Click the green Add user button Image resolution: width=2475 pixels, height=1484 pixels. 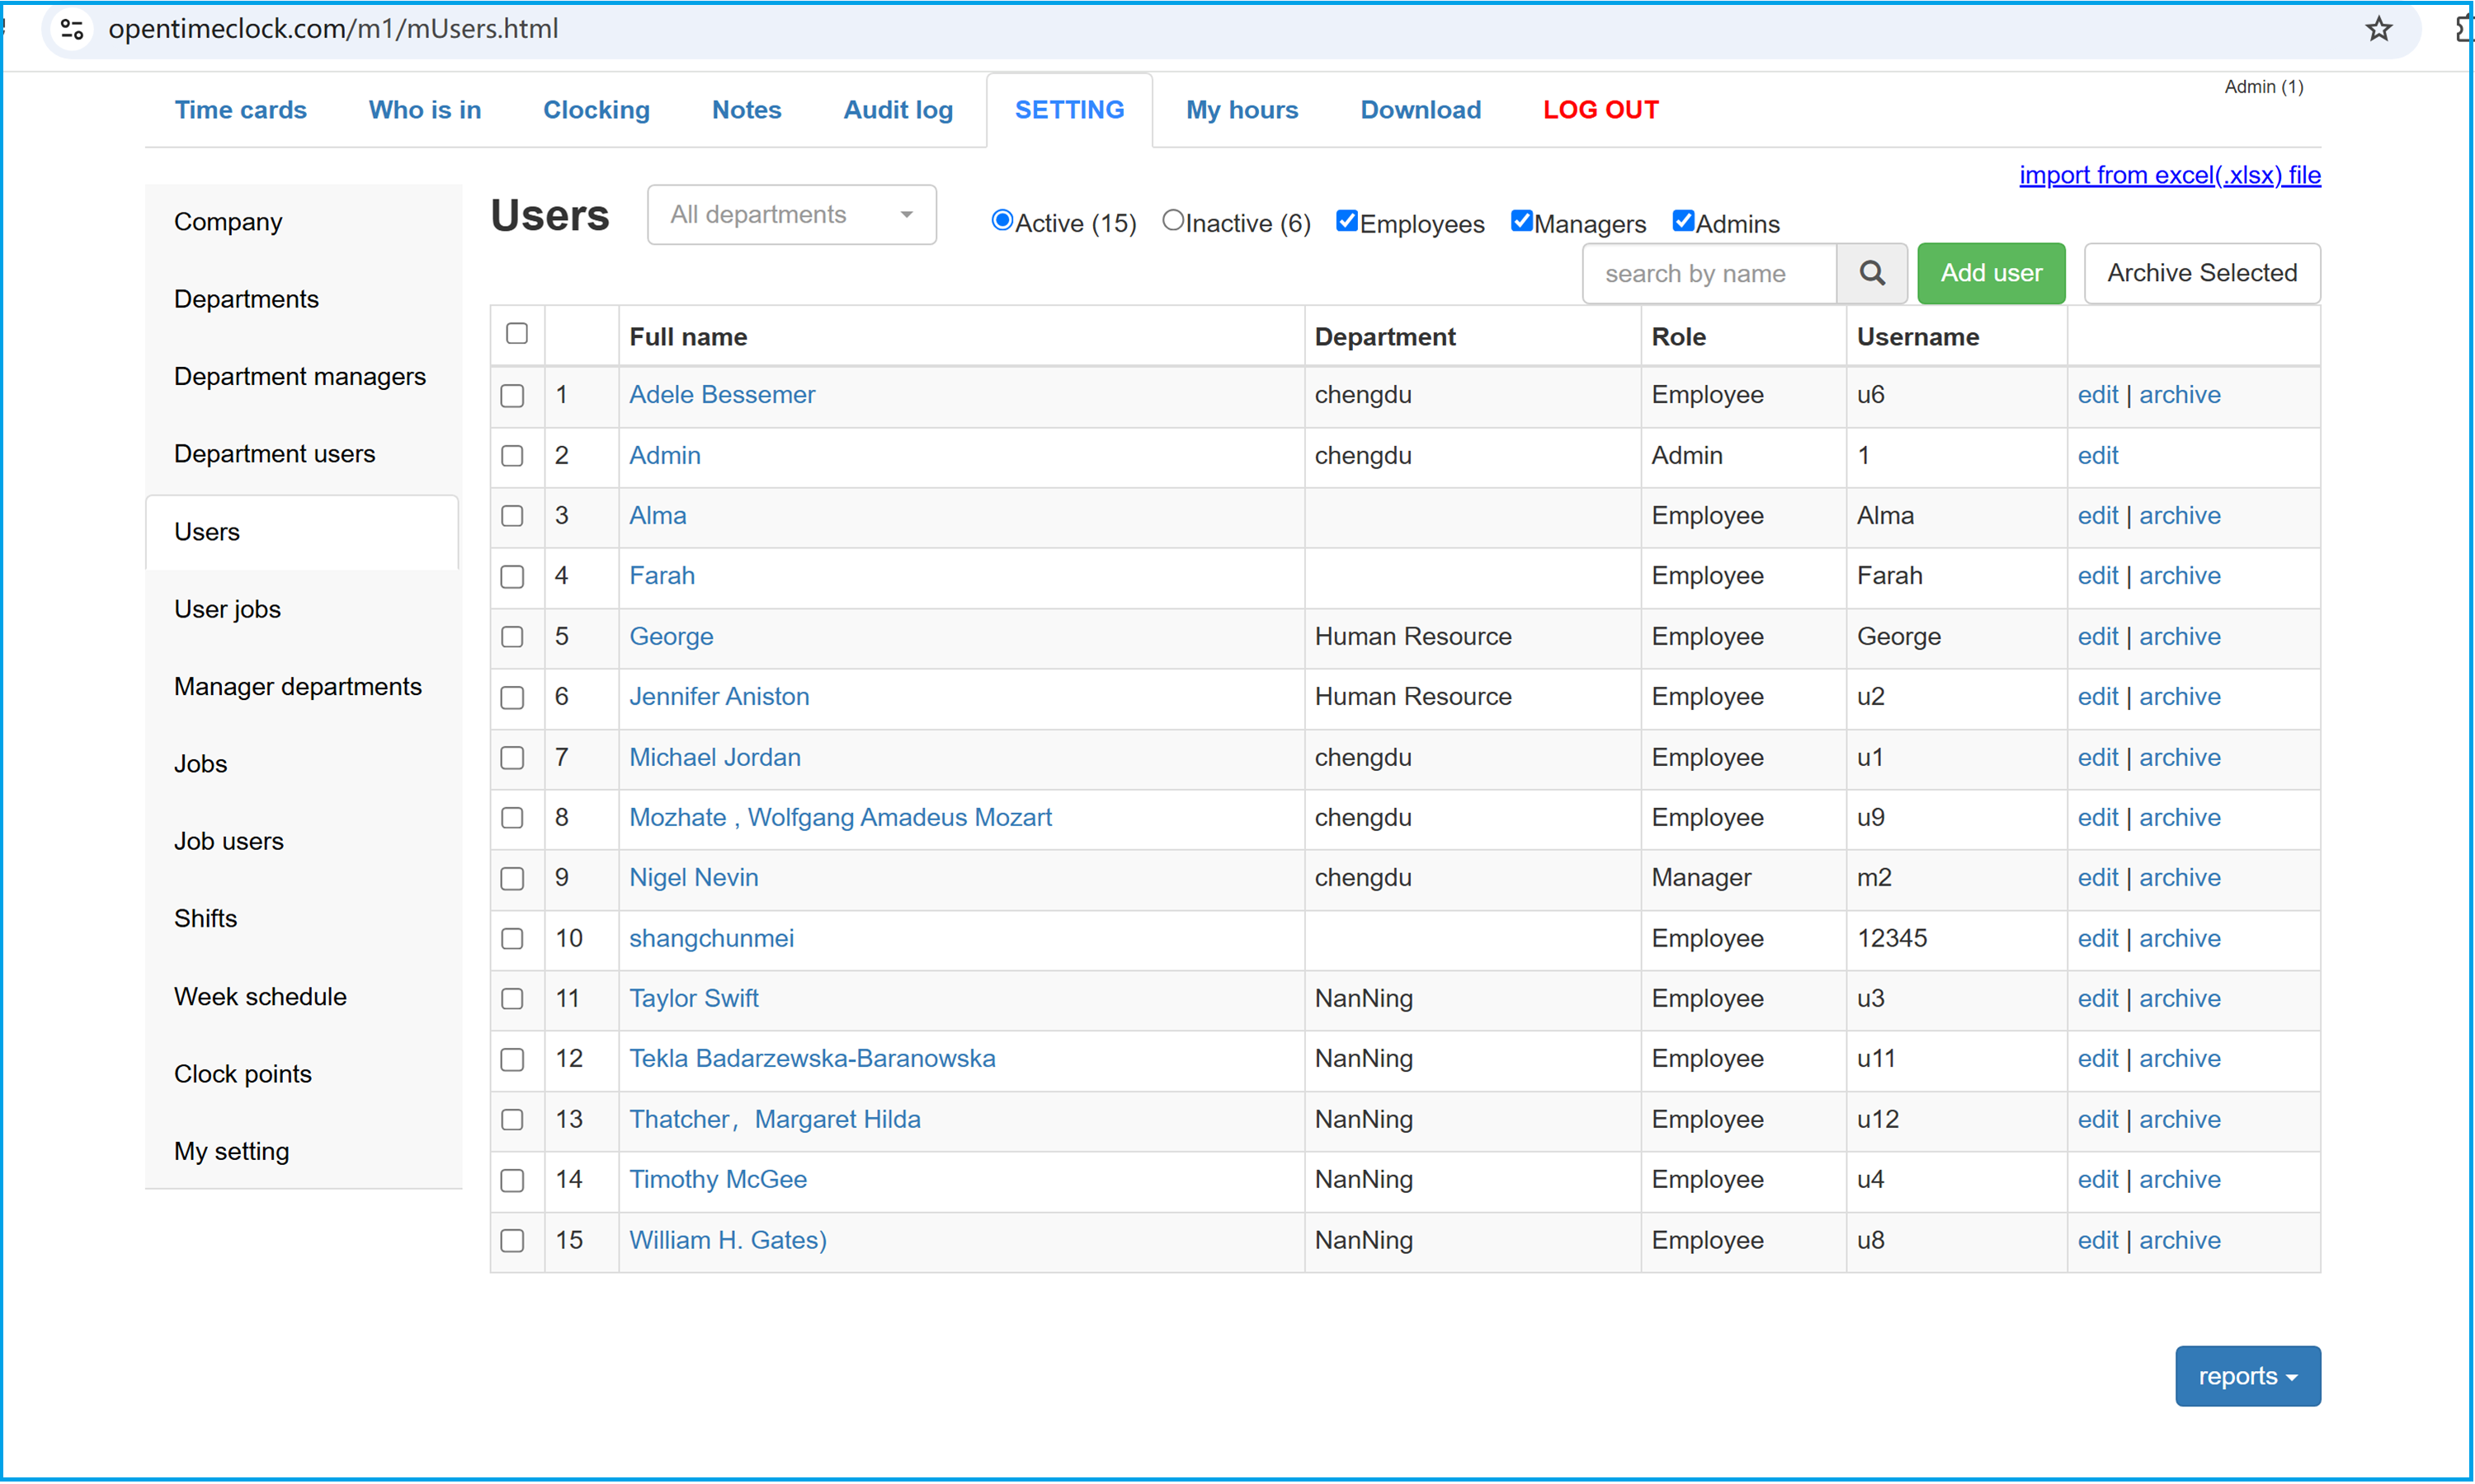click(x=1991, y=273)
